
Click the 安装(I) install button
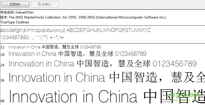click(x=45, y=4)
